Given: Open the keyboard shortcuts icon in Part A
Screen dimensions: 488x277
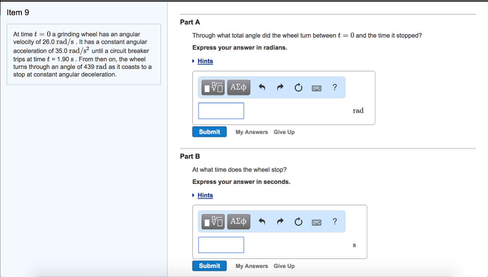Looking at the screenshot, I should (316, 87).
